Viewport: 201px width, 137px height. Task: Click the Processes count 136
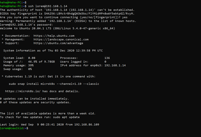107,58
